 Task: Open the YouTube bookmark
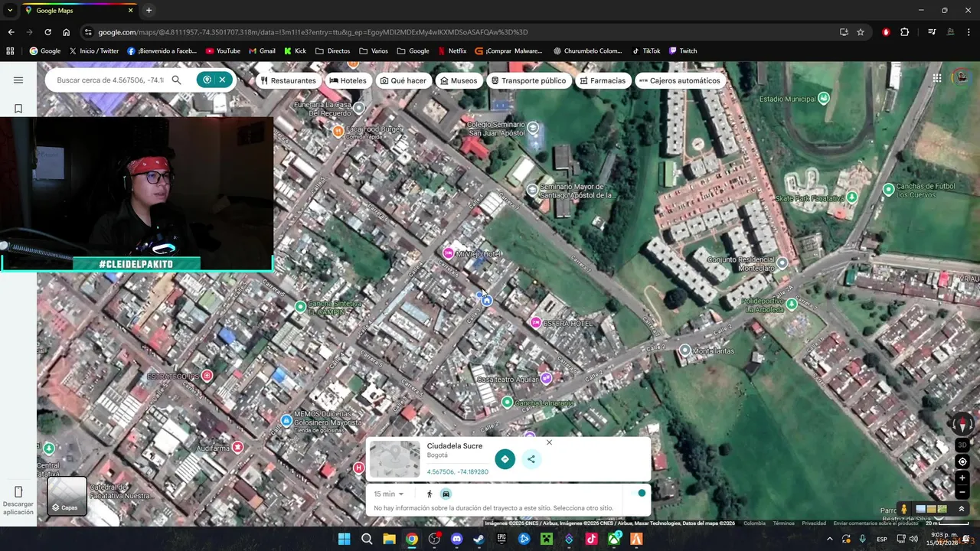point(223,51)
